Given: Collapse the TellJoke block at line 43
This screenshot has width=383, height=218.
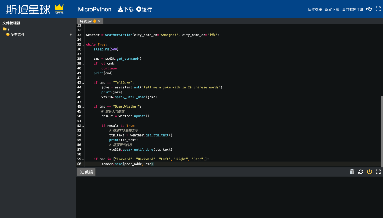Looking at the screenshot, I should [83, 83].
